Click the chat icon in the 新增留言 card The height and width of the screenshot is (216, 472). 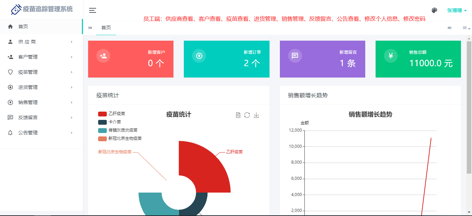295,56
